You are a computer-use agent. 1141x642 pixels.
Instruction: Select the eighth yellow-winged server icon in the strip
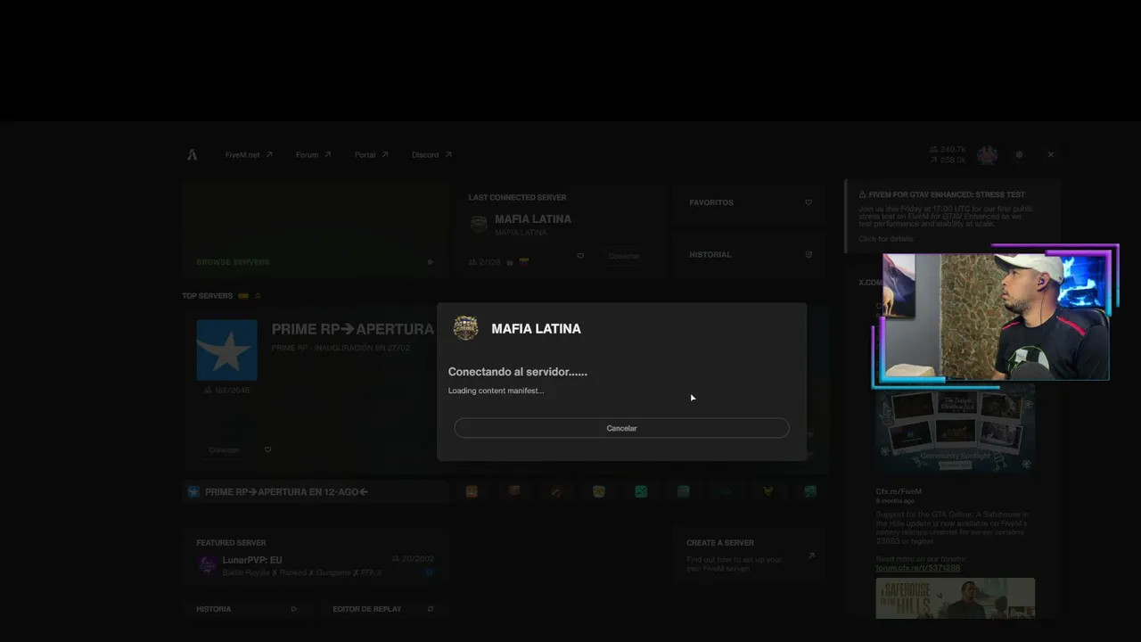click(768, 491)
